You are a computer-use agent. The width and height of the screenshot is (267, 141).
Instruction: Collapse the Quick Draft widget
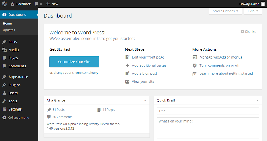click(x=258, y=101)
